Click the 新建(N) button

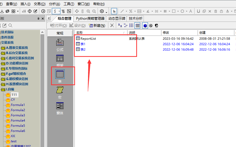click(x=97, y=25)
